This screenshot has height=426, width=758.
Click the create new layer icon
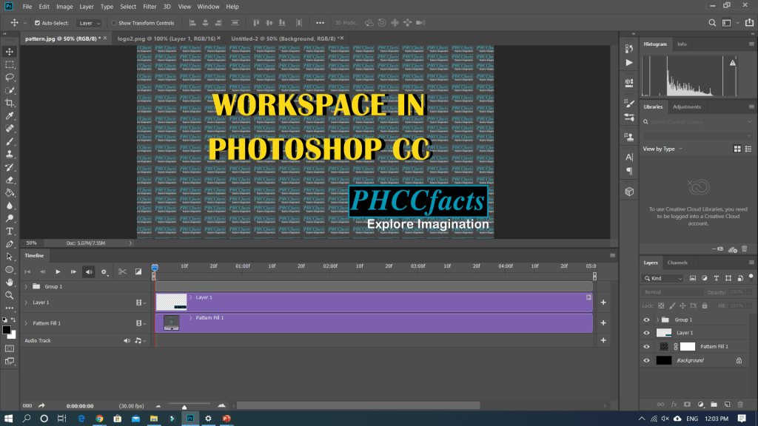728,404
